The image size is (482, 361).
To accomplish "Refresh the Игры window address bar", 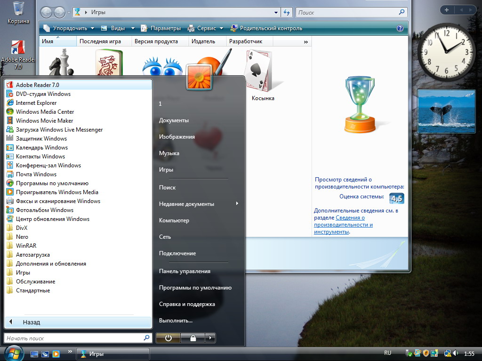I will tap(287, 12).
